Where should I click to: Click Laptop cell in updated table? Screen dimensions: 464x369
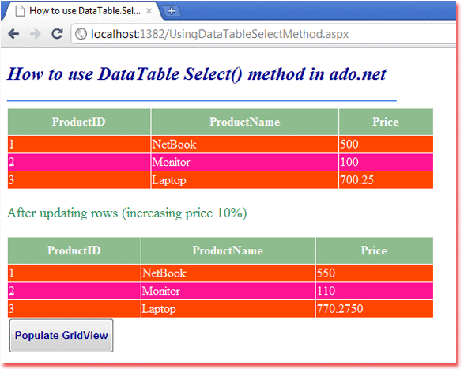228,309
